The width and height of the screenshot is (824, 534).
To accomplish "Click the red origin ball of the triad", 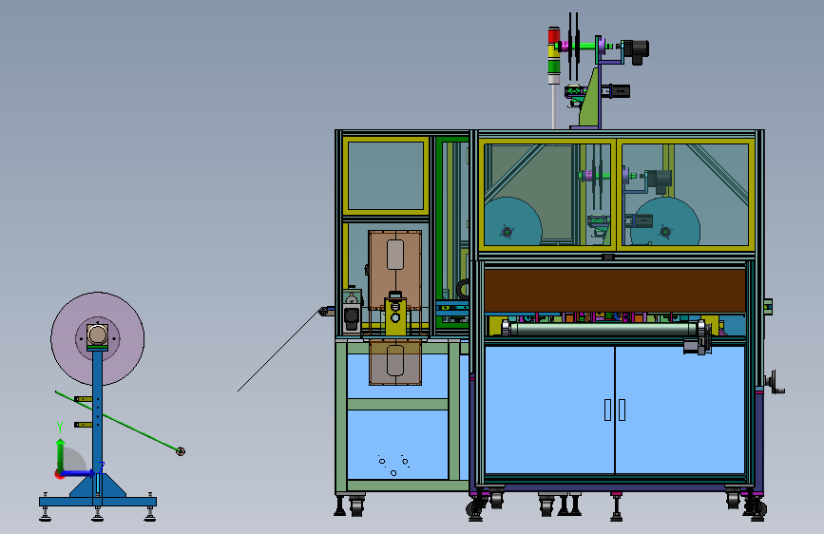I will (59, 474).
